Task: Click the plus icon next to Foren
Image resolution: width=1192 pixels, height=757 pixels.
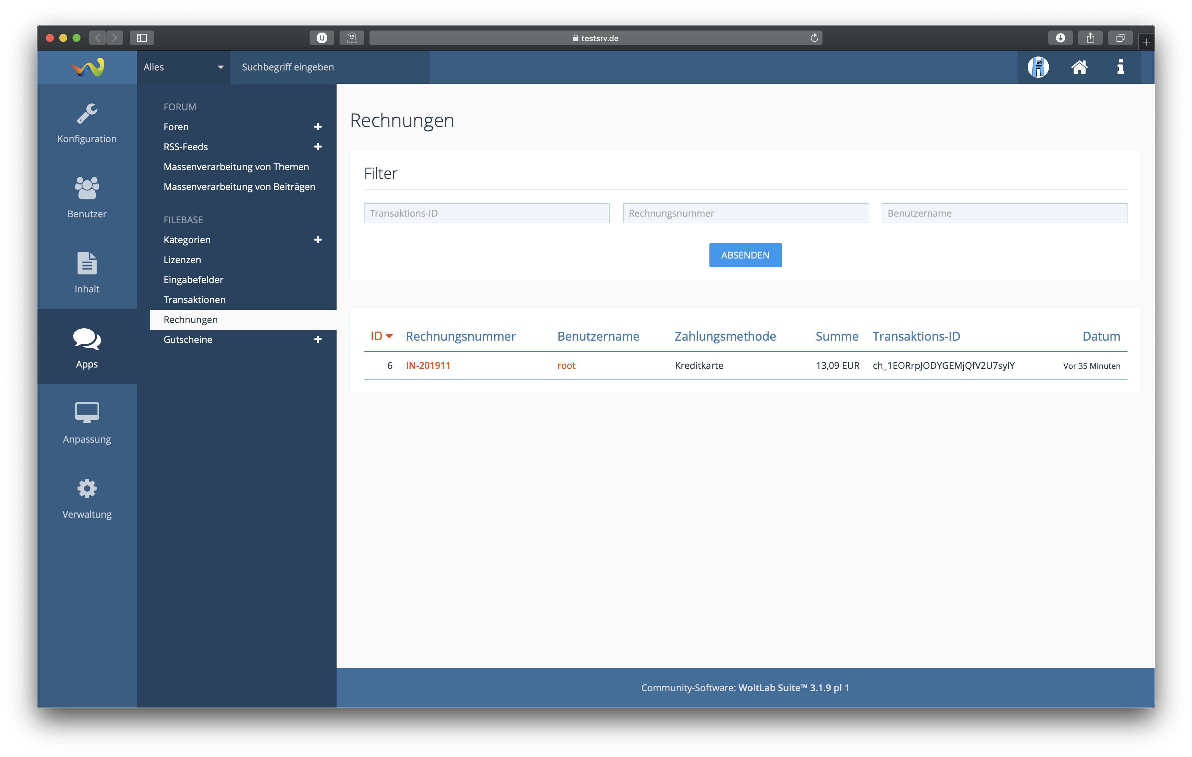Action: [318, 127]
